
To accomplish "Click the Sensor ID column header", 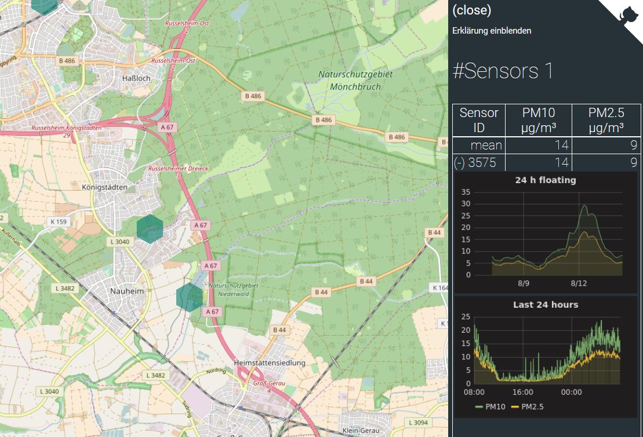I will tap(479, 120).
